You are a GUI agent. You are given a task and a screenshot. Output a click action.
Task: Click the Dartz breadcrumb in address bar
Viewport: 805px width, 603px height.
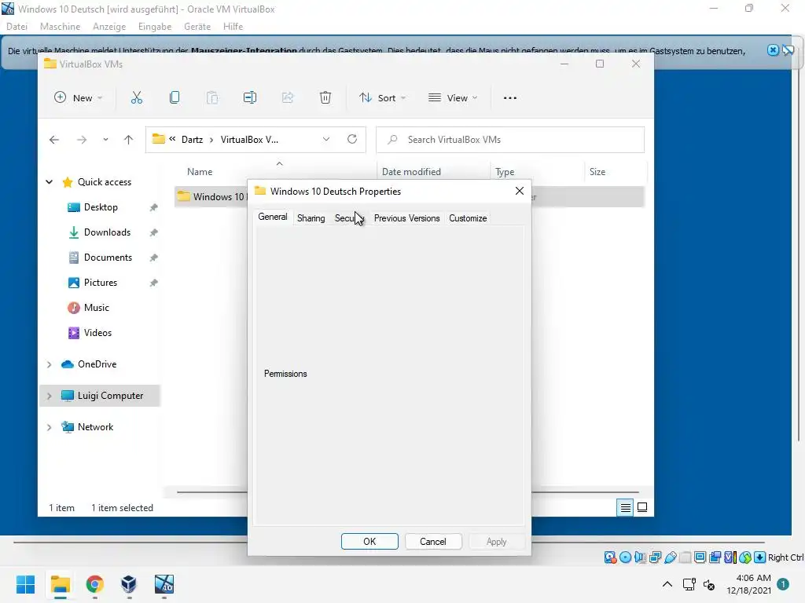pos(192,140)
